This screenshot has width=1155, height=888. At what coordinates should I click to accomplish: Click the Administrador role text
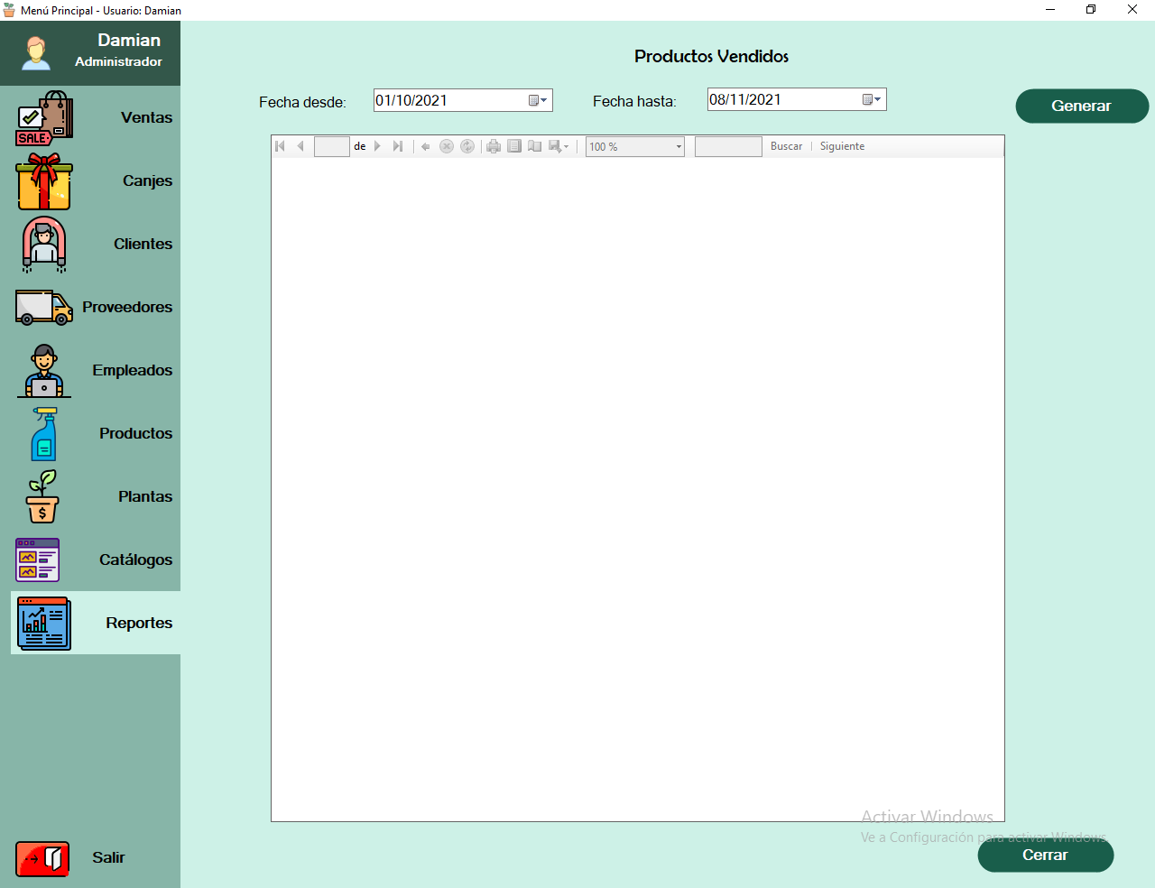[118, 62]
